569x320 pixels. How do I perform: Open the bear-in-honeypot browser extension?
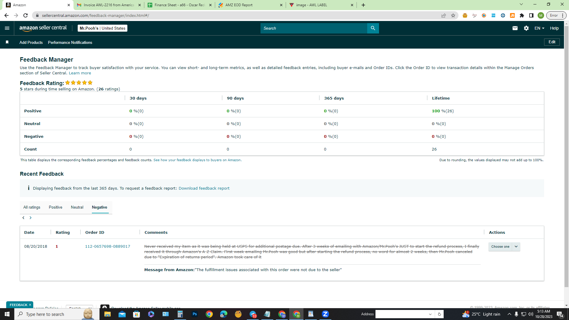[465, 15]
